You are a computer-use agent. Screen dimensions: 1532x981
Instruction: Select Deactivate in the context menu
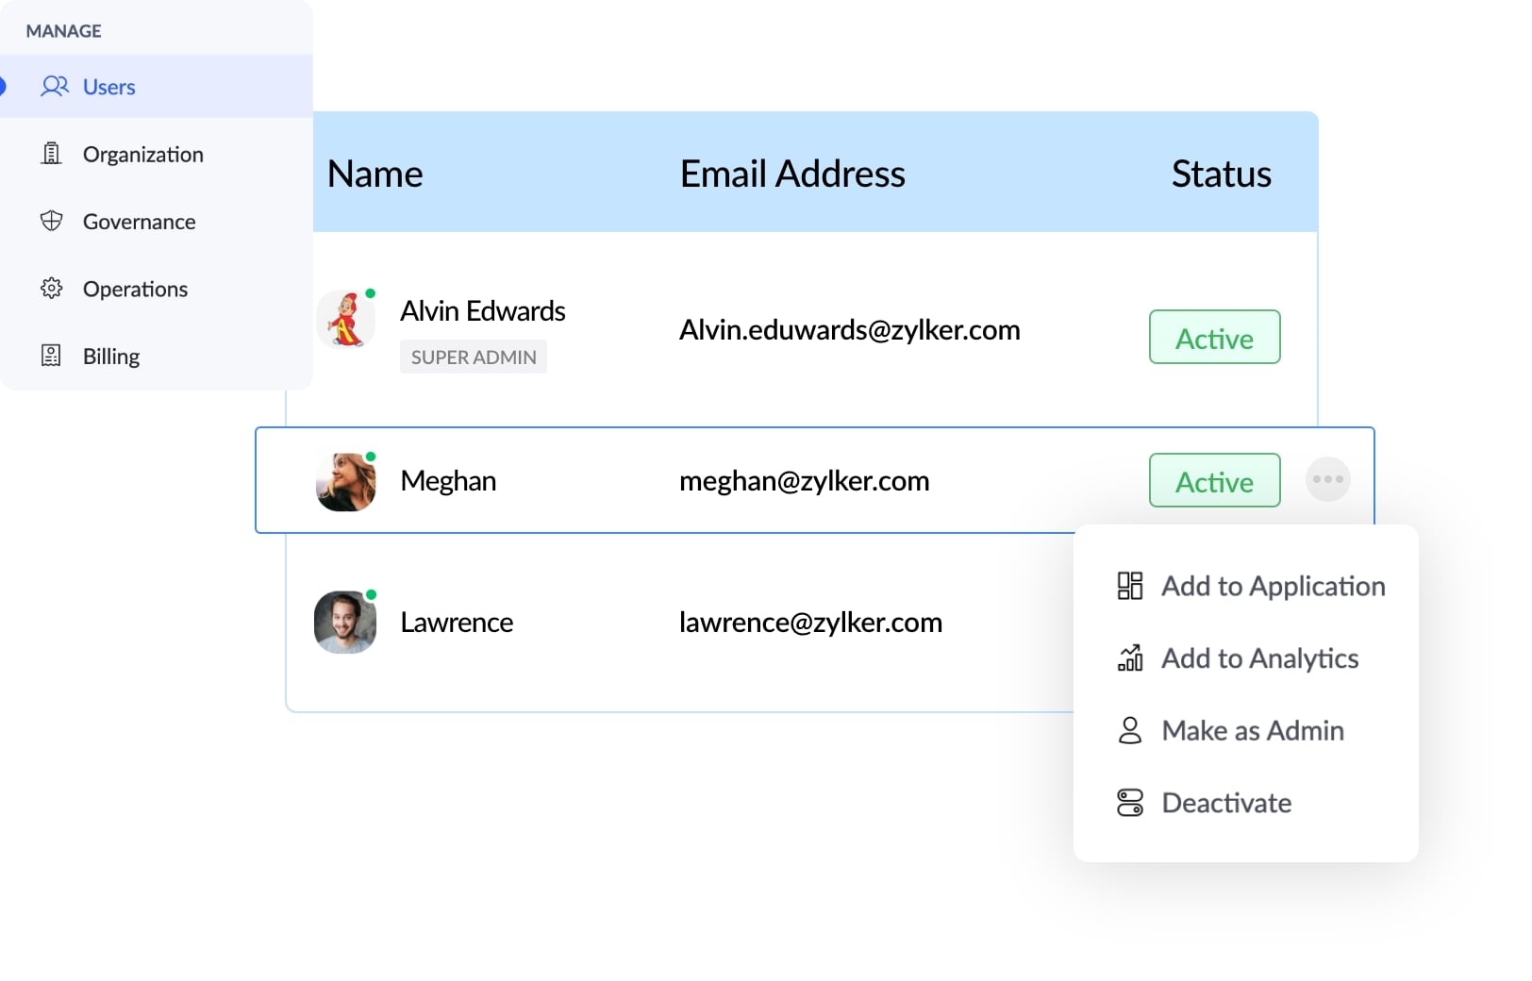1225,803
